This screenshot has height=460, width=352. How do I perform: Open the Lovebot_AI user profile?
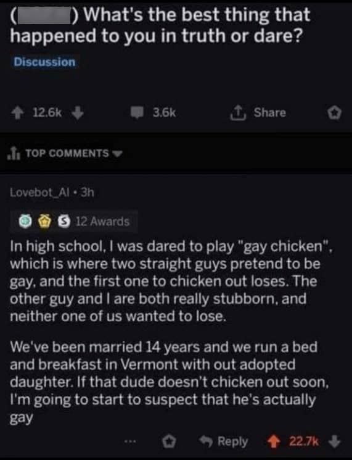40,193
